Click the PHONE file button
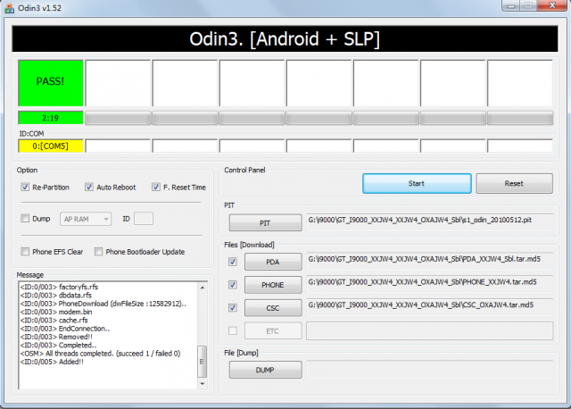 click(x=273, y=285)
